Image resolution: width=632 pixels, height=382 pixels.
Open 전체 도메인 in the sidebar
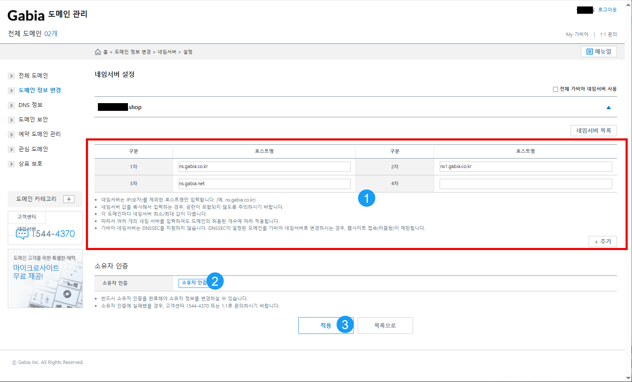click(x=33, y=76)
